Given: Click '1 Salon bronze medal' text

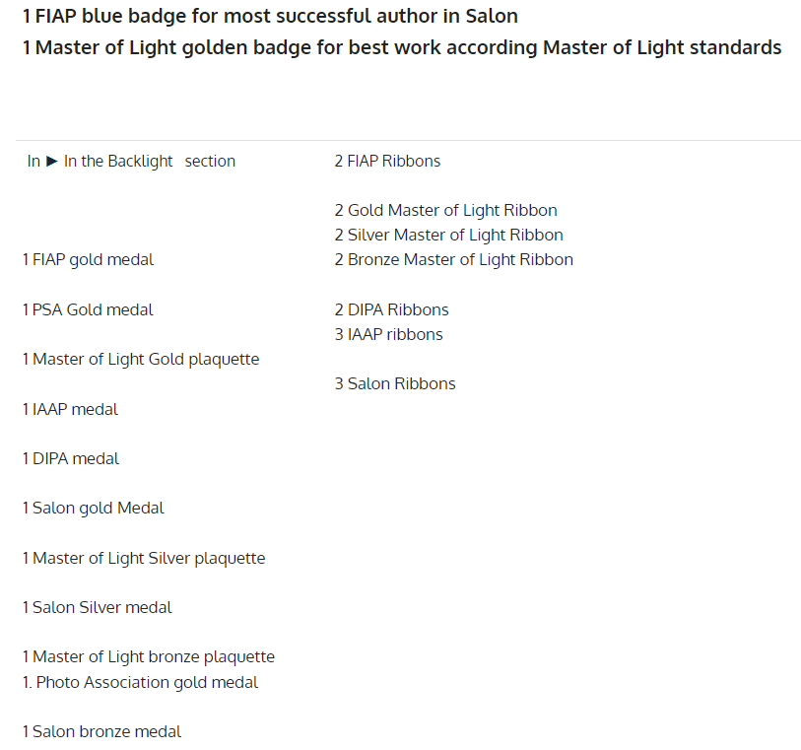Looking at the screenshot, I should tap(101, 731).
